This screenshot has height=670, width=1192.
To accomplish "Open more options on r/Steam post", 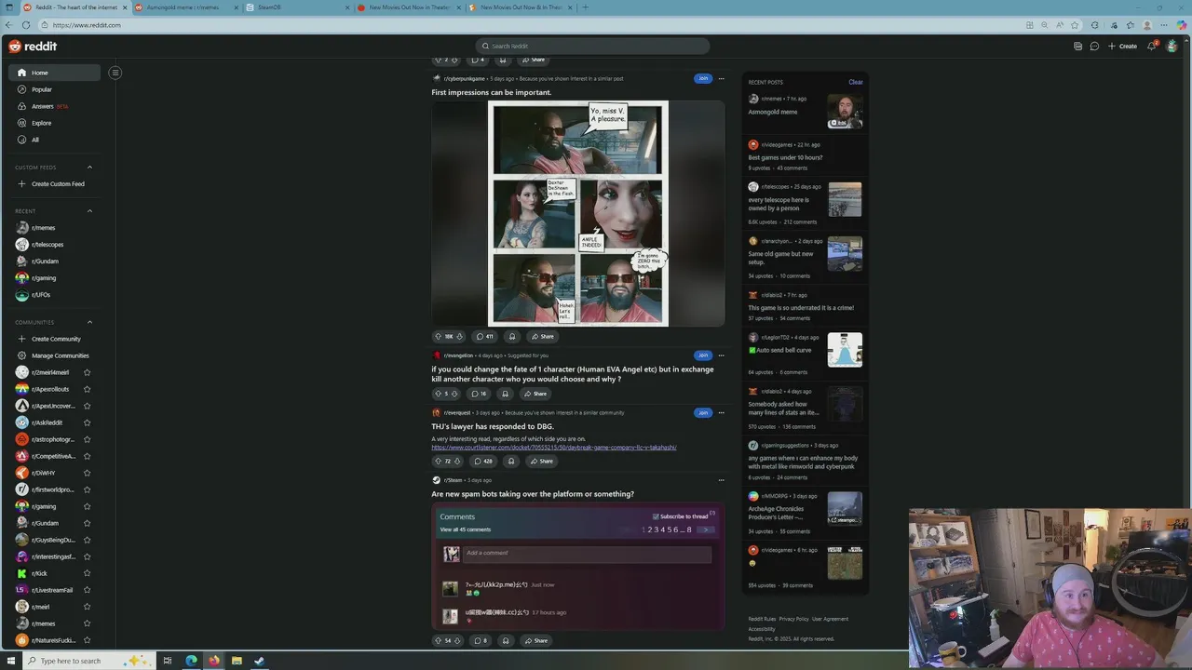I will [721, 480].
